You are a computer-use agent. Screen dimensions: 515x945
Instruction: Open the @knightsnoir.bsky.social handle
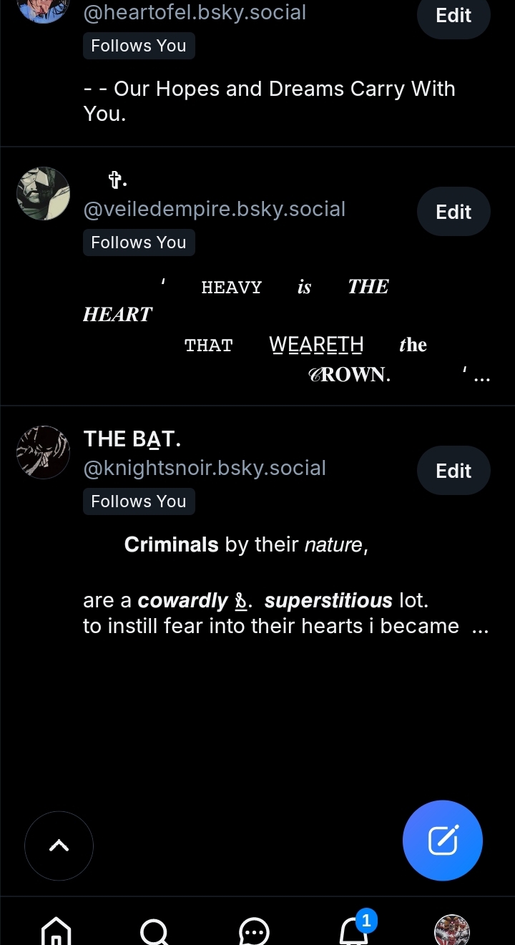[205, 469]
